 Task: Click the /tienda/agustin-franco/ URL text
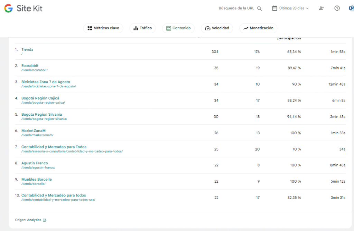pyautogui.click(x=38, y=167)
